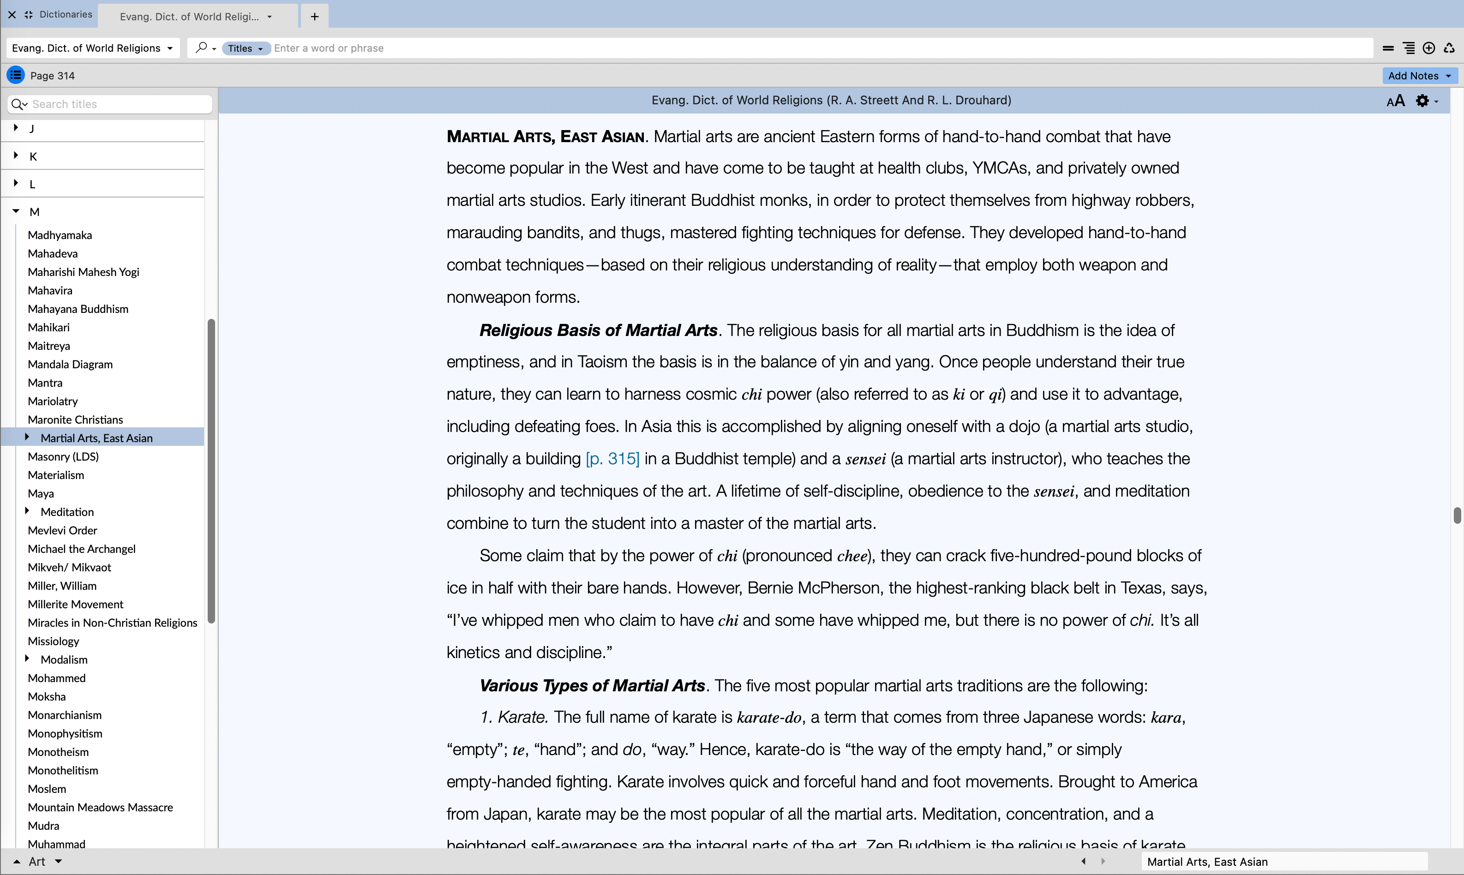Open the Madhyamaka entry
Image resolution: width=1464 pixels, height=875 pixels.
pos(60,235)
